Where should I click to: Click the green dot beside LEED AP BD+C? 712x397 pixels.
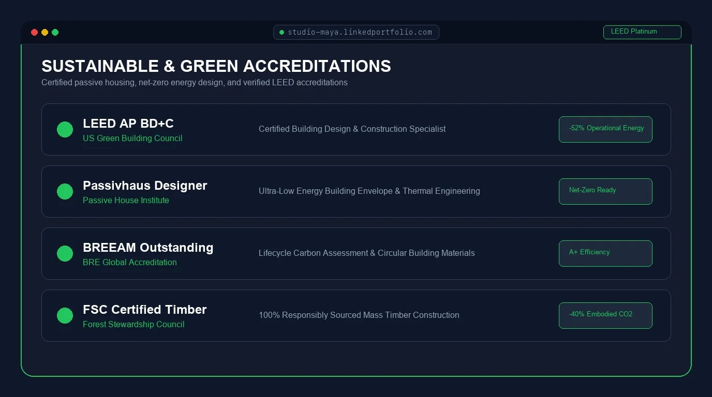click(65, 129)
